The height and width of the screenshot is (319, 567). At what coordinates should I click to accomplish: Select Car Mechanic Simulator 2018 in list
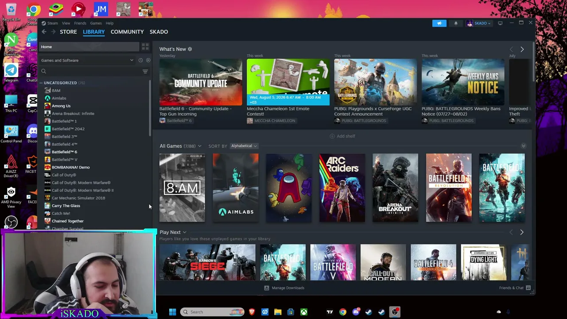point(78,198)
